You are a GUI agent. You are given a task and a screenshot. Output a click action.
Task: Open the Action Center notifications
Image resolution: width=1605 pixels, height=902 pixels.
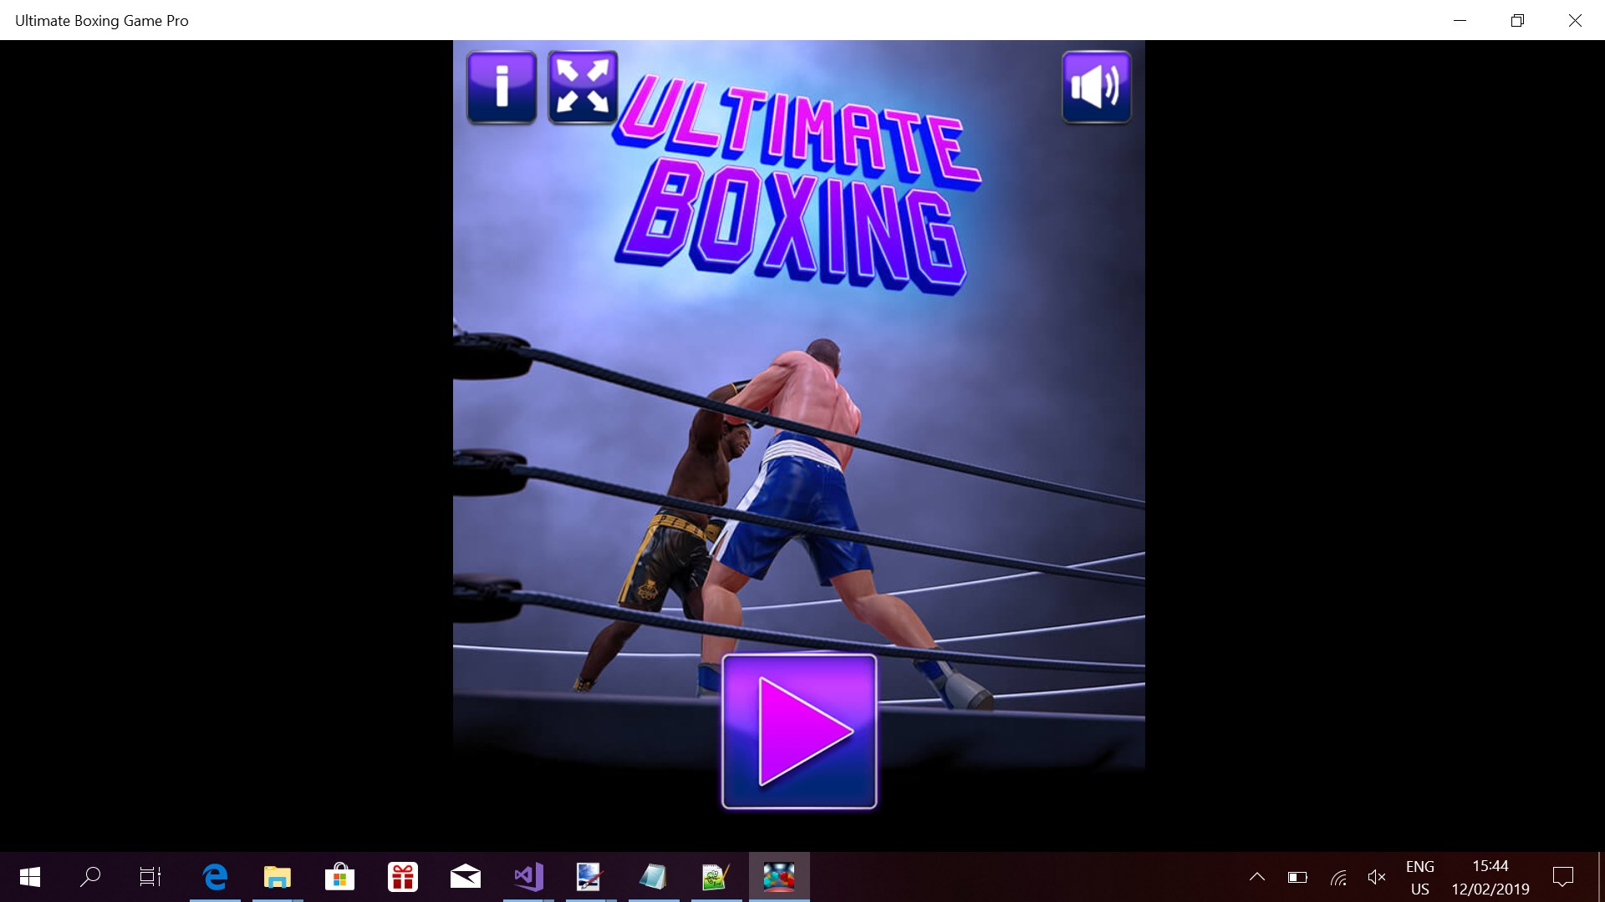(x=1562, y=877)
